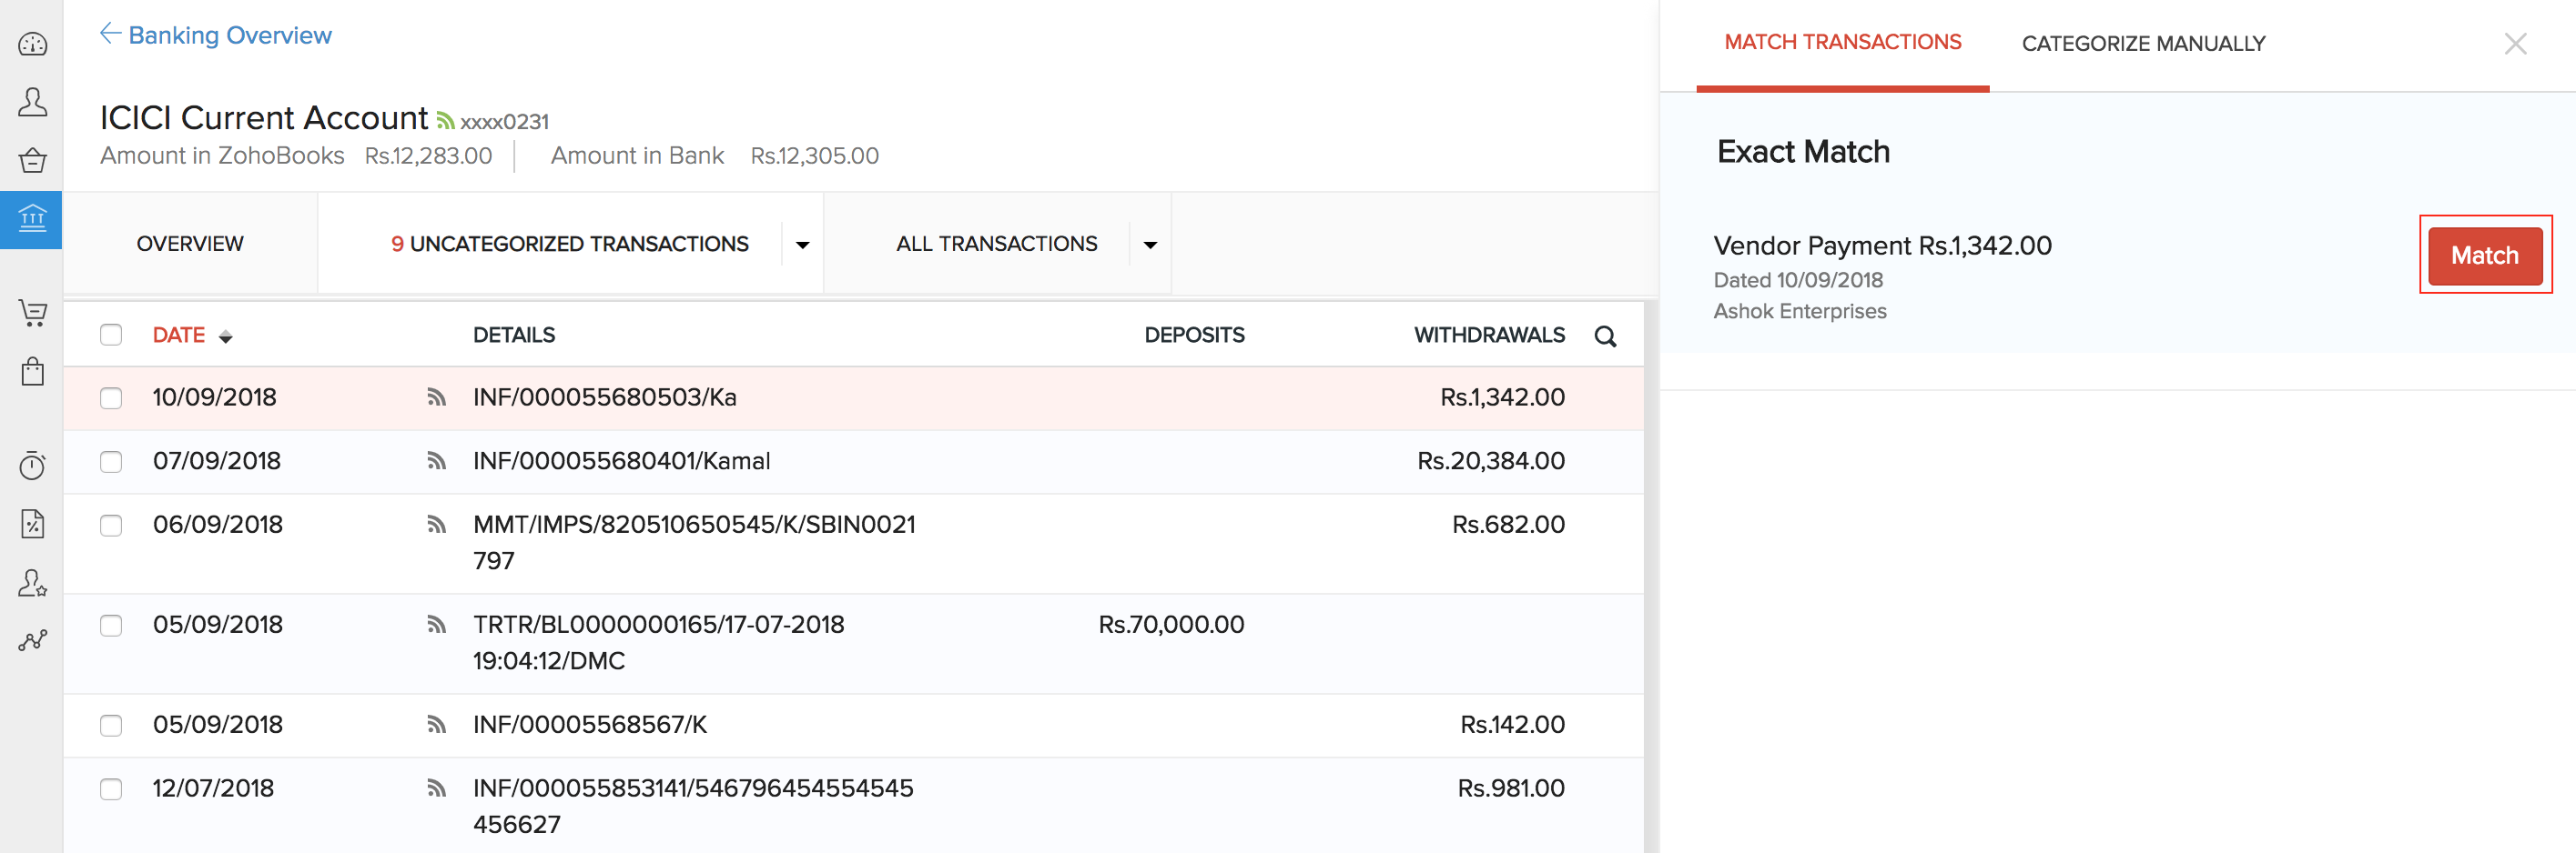Open the Contacts icon in sidebar

click(x=32, y=102)
